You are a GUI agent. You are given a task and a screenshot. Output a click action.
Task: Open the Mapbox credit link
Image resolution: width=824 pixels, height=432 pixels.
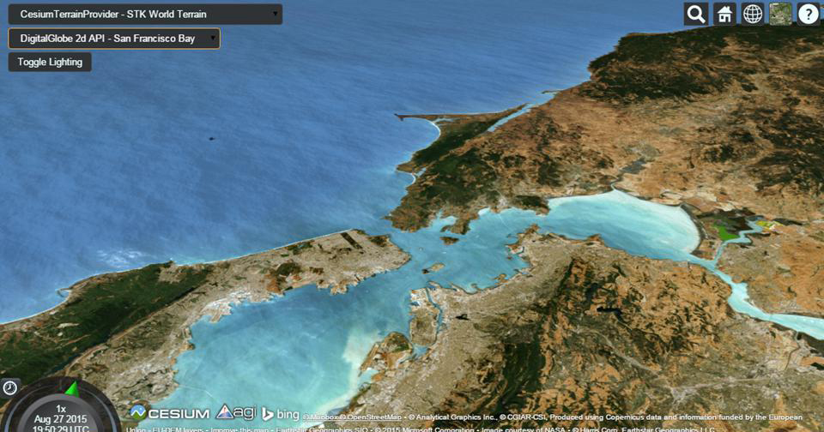tap(320, 417)
